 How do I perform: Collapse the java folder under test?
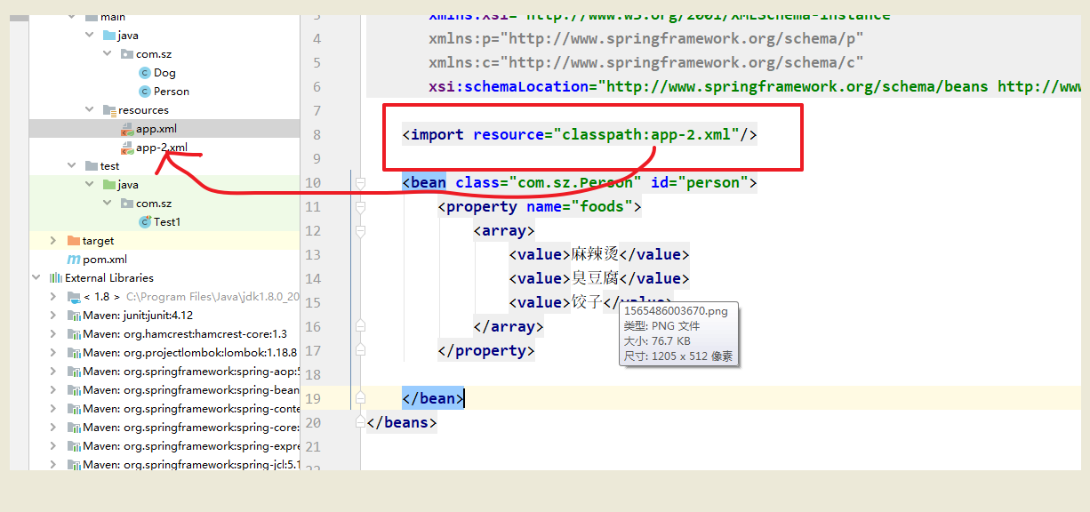tap(89, 185)
